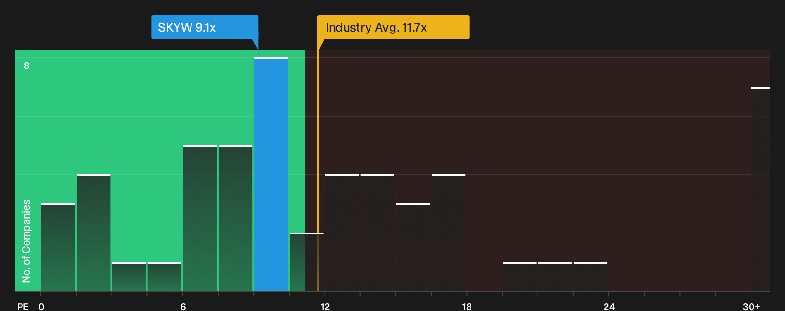Image resolution: width=785 pixels, height=311 pixels.
Task: Click the short bar between PE 21 and 22.5
Action: click(x=555, y=277)
